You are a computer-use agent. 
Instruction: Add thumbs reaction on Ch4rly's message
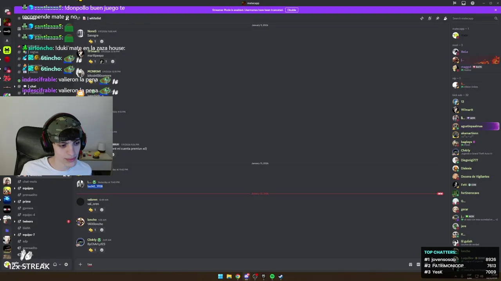(92, 250)
